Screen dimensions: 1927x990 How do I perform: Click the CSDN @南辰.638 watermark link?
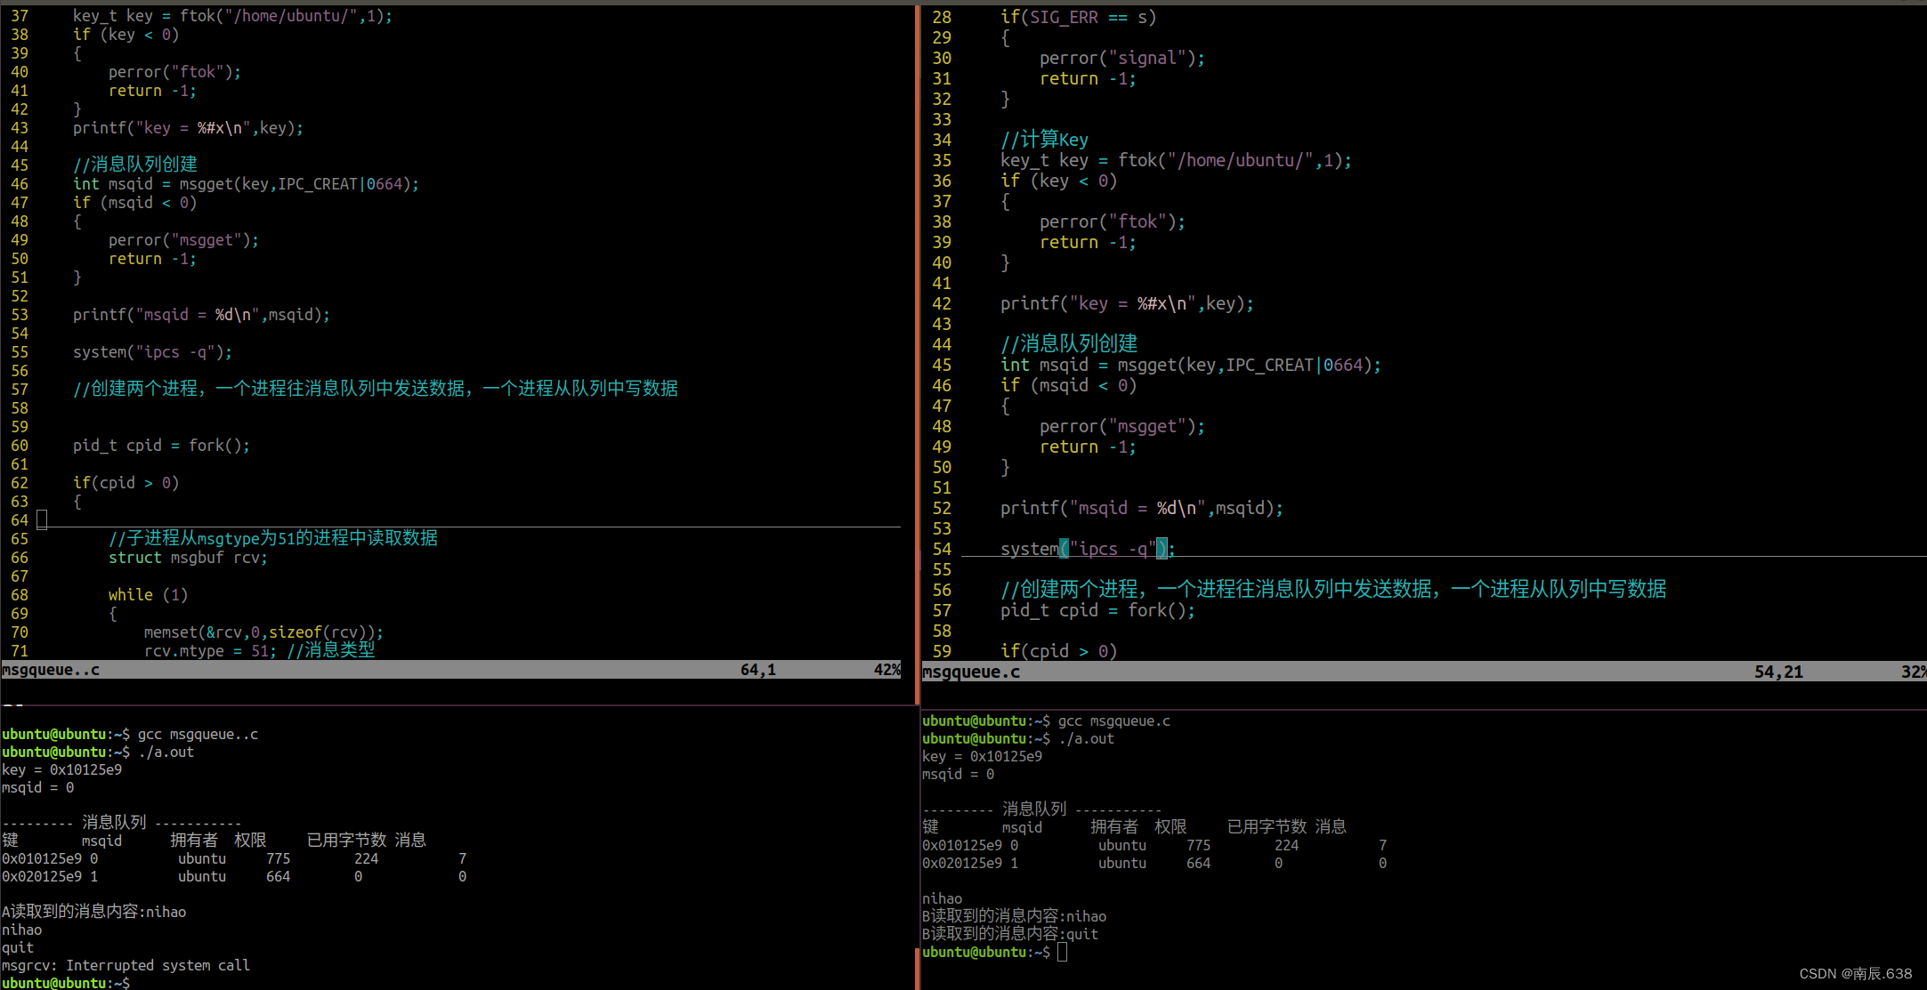(1856, 973)
